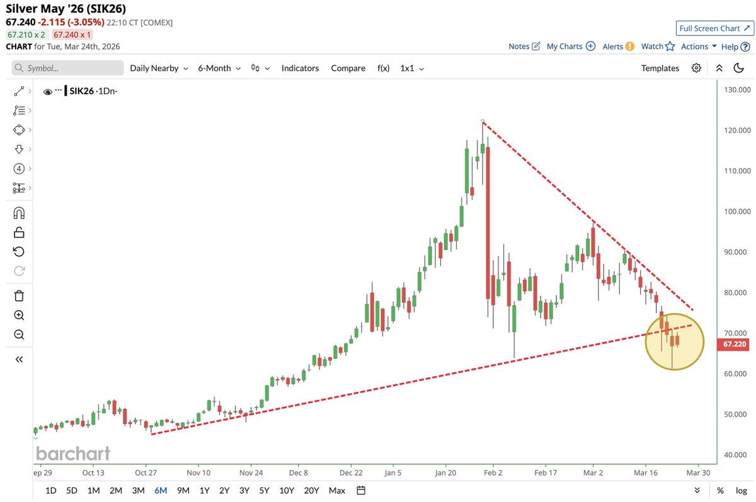Toggle dark mode moon icon
756x502 pixels.
coord(739,68)
